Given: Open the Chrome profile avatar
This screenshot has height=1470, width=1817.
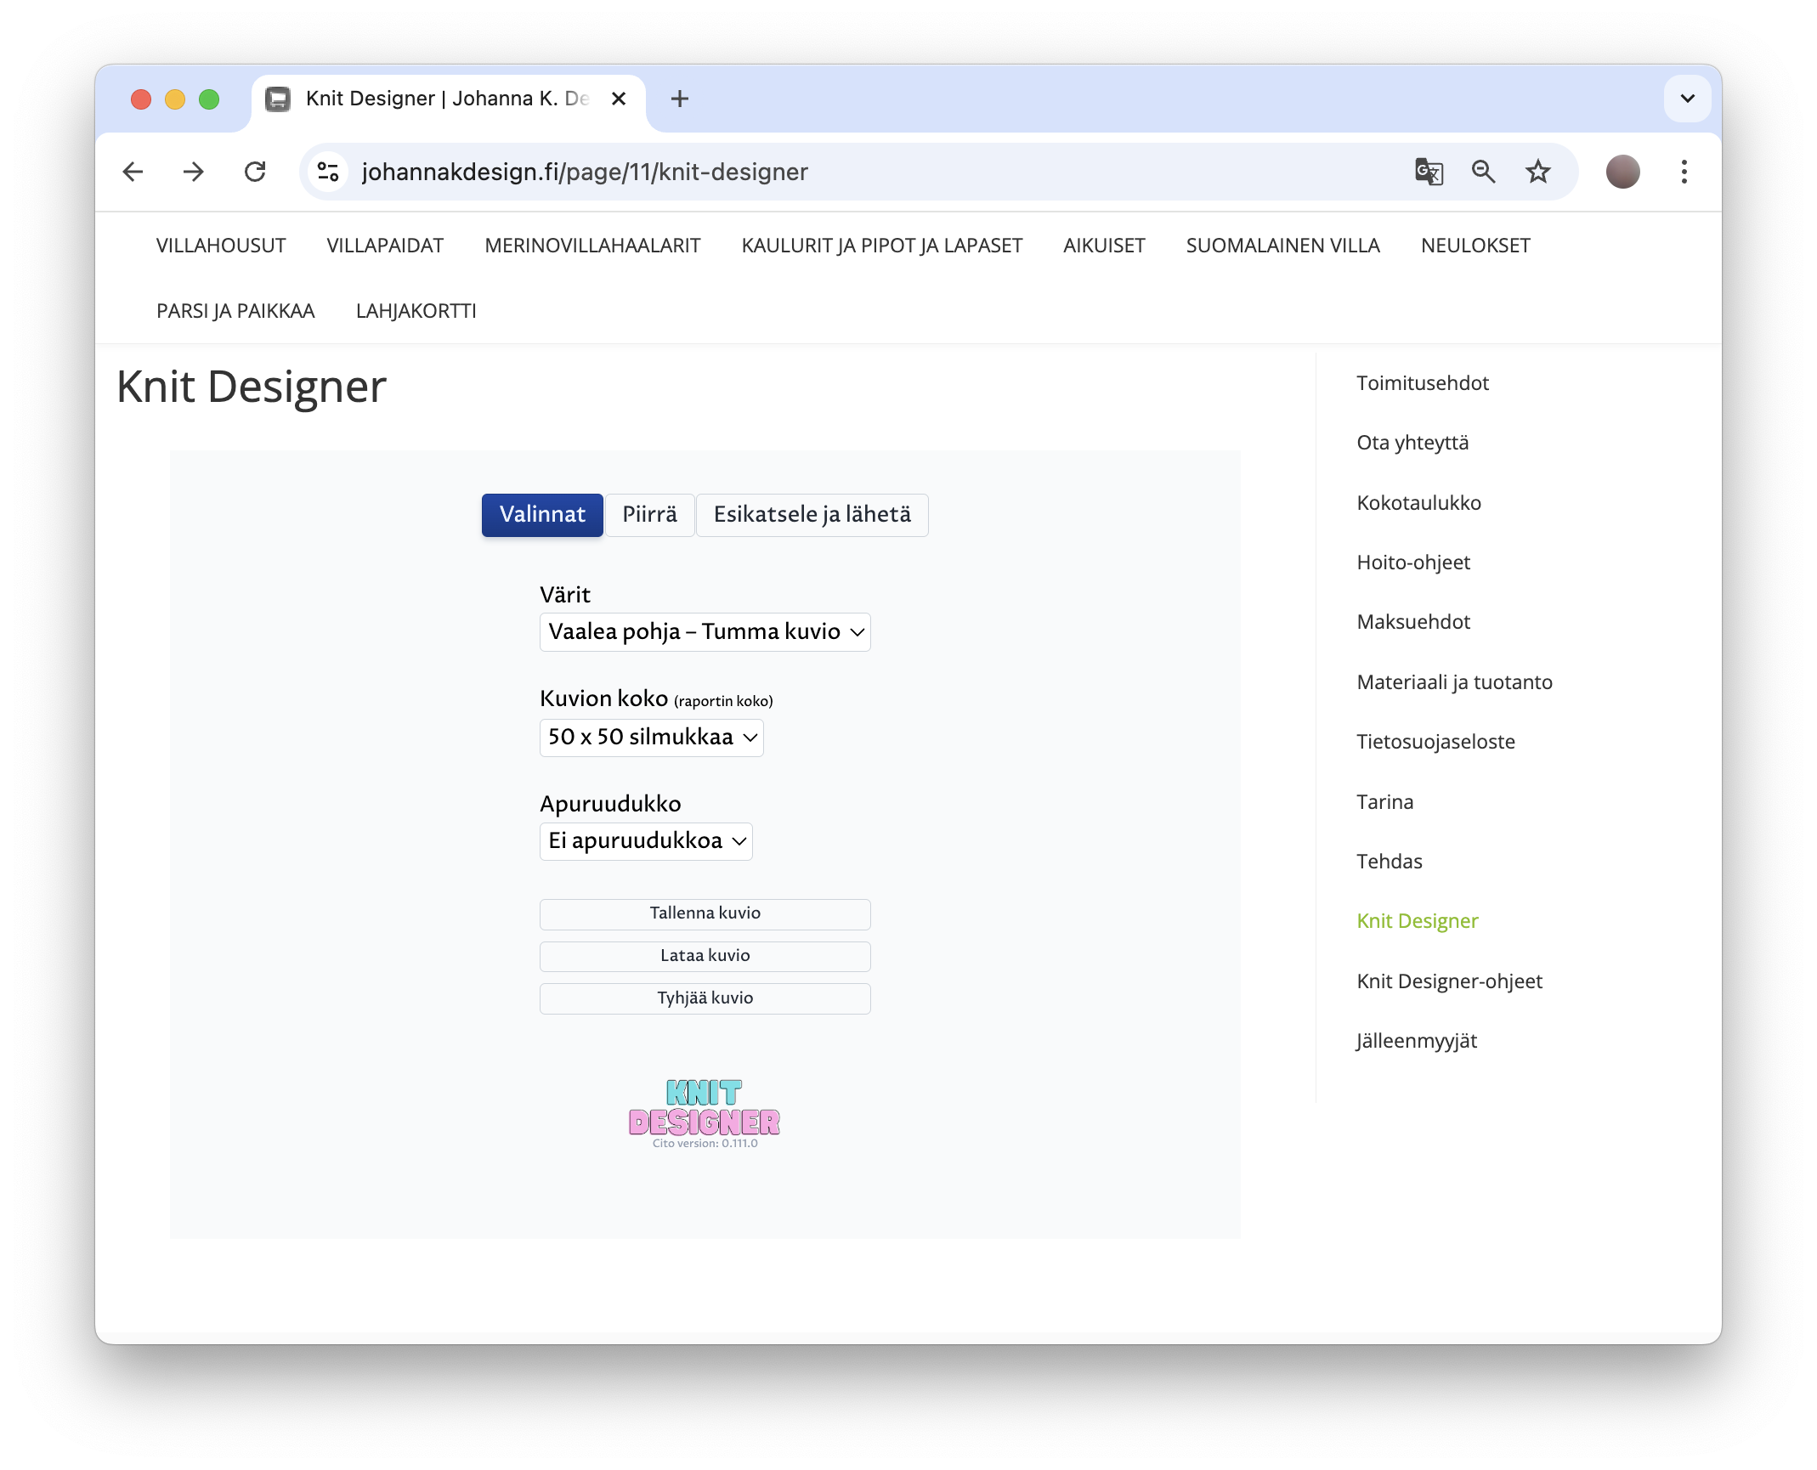Looking at the screenshot, I should tap(1622, 172).
